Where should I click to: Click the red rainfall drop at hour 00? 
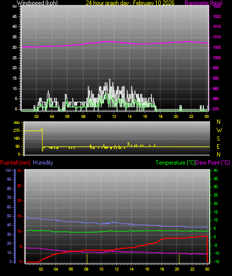207,249
